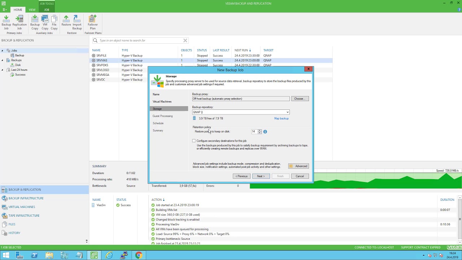Image resolution: width=462 pixels, height=260 pixels.
Task: Cancel the New Backup Job wizard
Action: [x=300, y=176]
